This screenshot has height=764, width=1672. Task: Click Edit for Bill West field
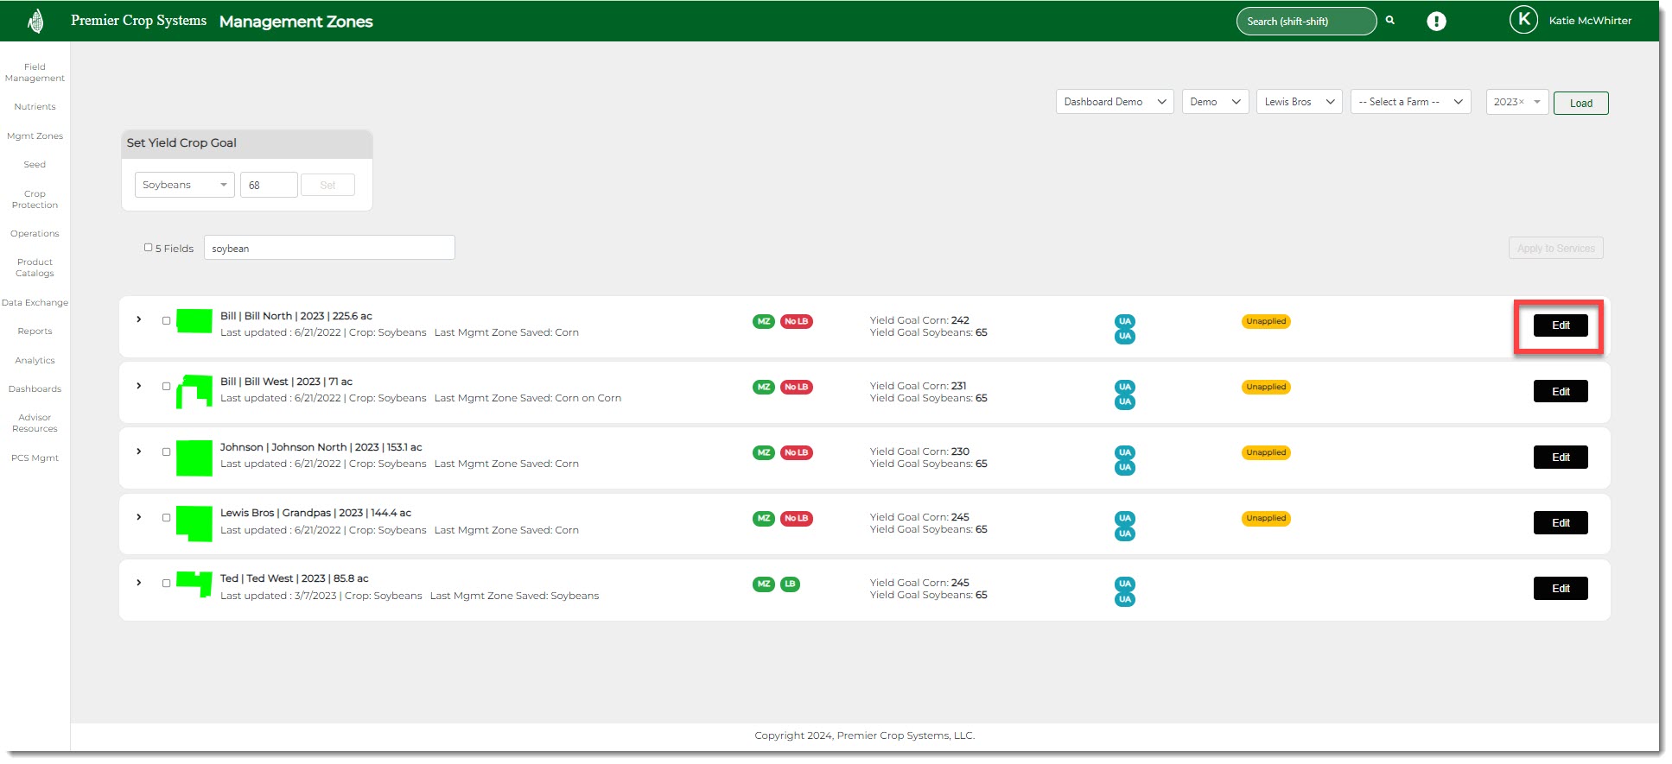click(x=1560, y=391)
